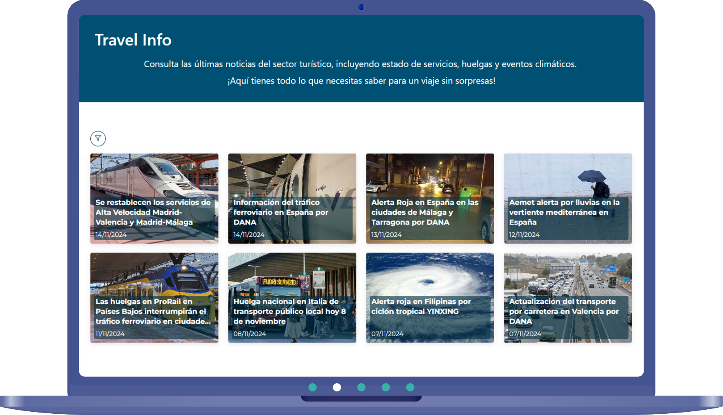
Task: View the Huelga nacional en Italia article
Action: tap(292, 297)
